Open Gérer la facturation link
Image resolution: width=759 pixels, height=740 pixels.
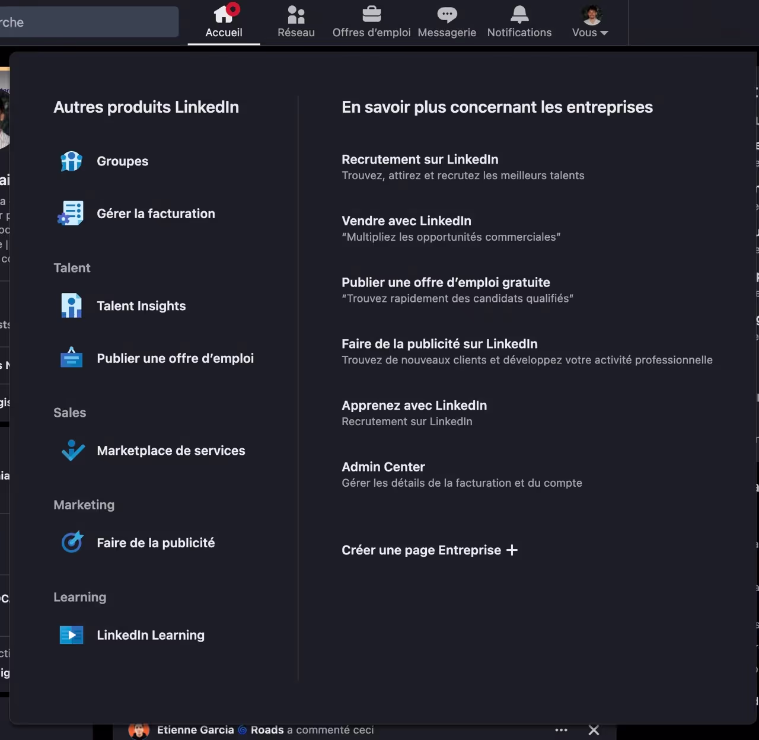pos(156,213)
